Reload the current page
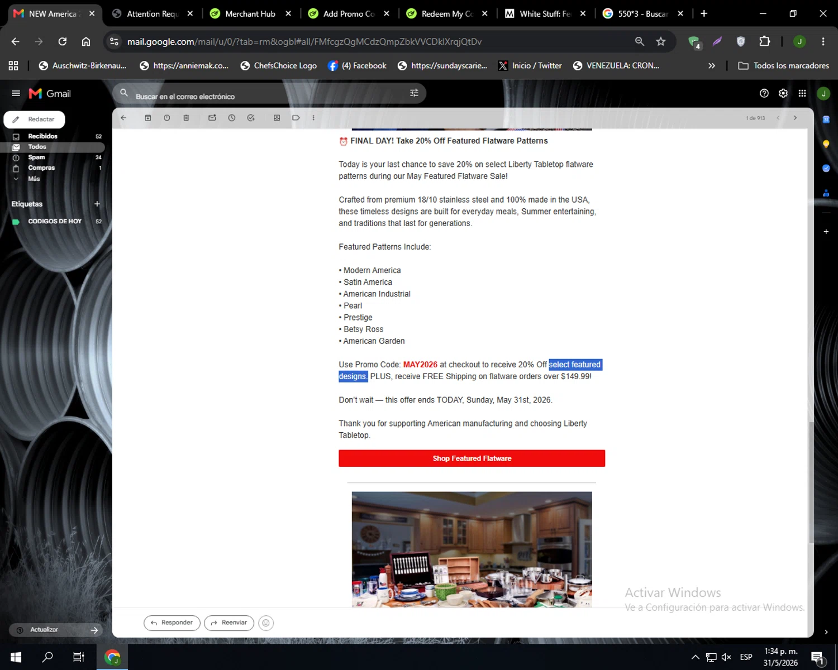838x670 pixels. [x=63, y=41]
